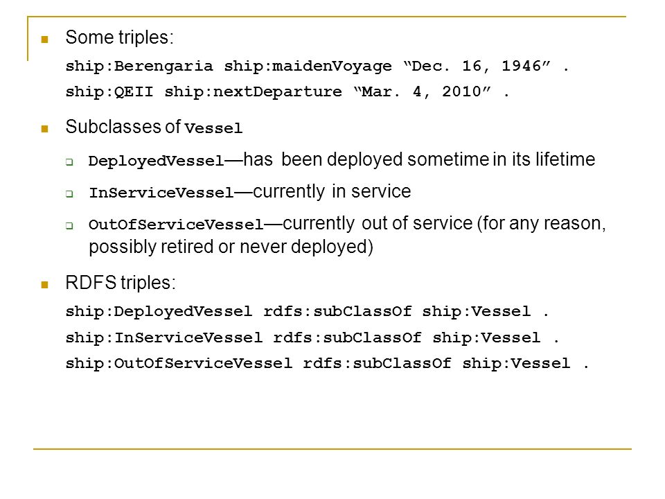Click the "RDFS triples:" heading text
This screenshot has width=665, height=499.
pyautogui.click(x=121, y=283)
